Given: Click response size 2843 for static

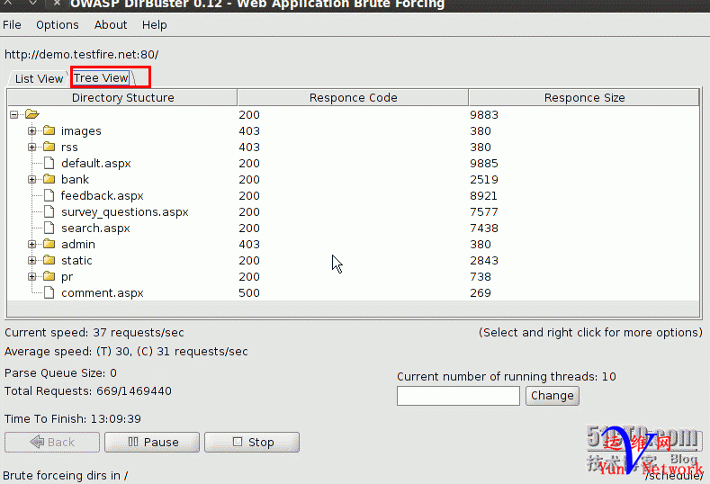Looking at the screenshot, I should click(x=484, y=261).
